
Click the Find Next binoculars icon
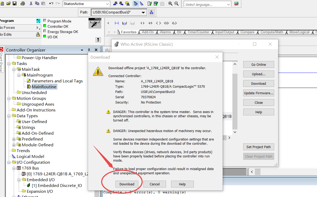pos(121,4)
